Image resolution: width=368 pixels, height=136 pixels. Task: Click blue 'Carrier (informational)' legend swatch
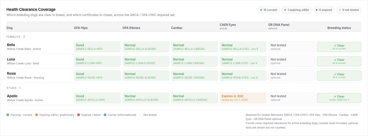click(x=105, y=115)
